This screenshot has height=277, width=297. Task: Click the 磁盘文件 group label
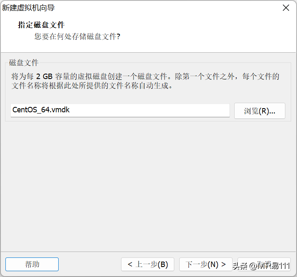[x=24, y=63]
